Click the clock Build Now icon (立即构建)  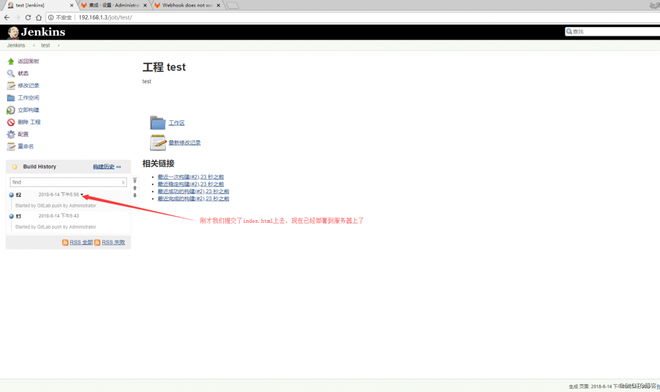11,110
